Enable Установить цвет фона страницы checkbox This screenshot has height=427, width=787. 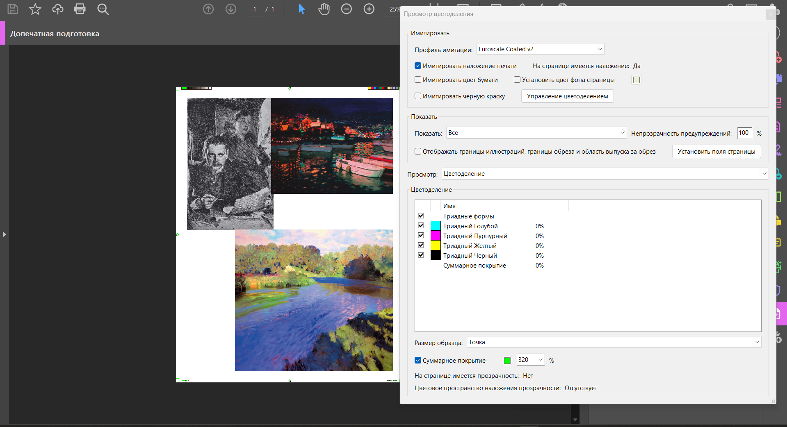click(517, 80)
